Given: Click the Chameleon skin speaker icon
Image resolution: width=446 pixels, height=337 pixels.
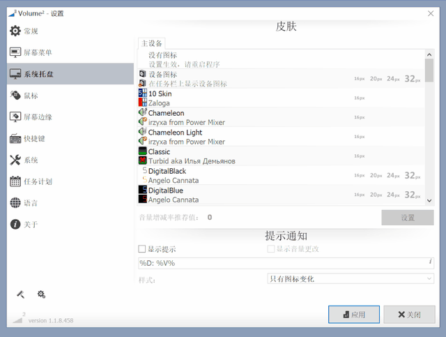Looking at the screenshot, I should (142, 117).
